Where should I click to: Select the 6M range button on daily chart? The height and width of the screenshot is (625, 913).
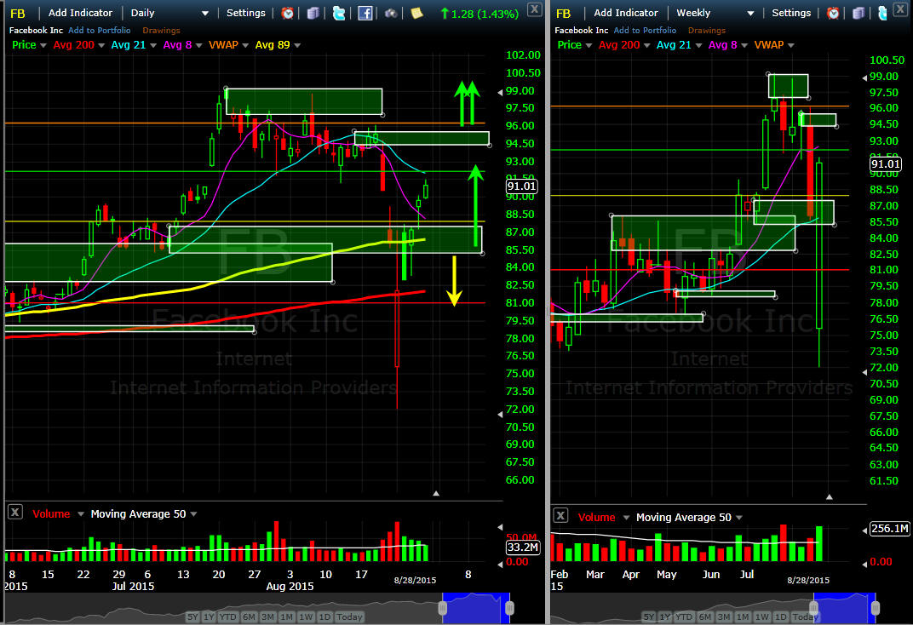pyautogui.click(x=249, y=616)
